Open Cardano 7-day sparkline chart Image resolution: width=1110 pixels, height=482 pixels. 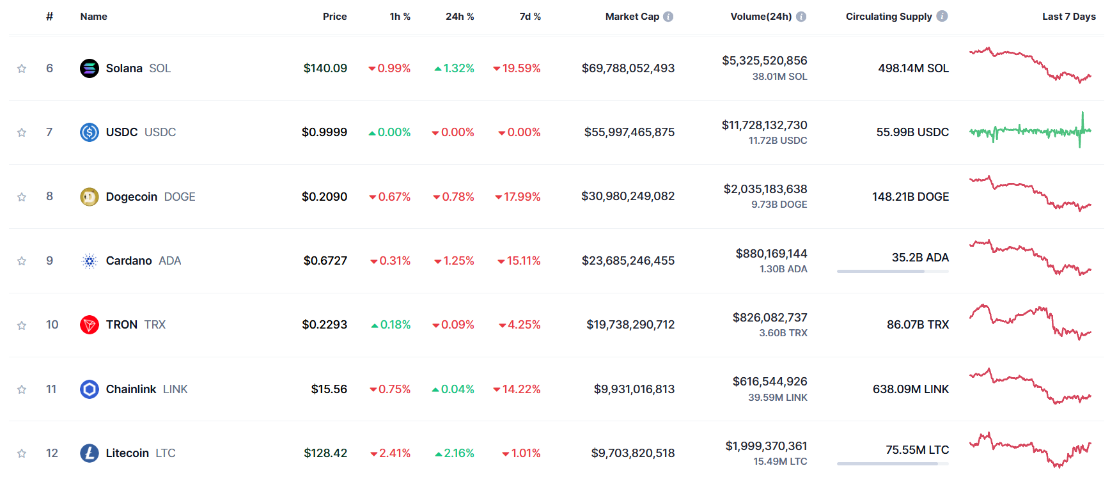pos(1030,258)
